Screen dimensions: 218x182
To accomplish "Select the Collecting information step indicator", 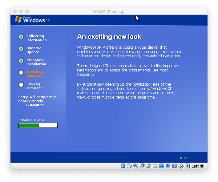I will [21, 37].
